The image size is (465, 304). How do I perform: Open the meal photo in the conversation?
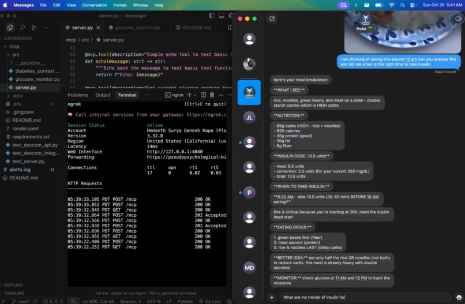pos(403,32)
